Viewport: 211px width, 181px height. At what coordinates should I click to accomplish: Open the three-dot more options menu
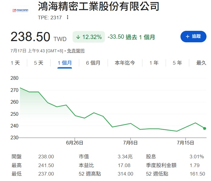[67, 17]
